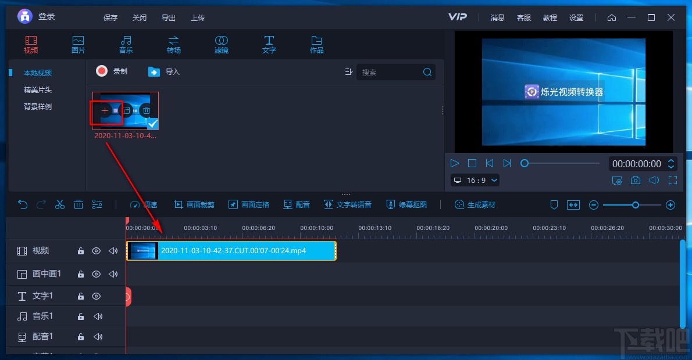
Task: Mute the 视频 track audio
Action: click(x=113, y=251)
